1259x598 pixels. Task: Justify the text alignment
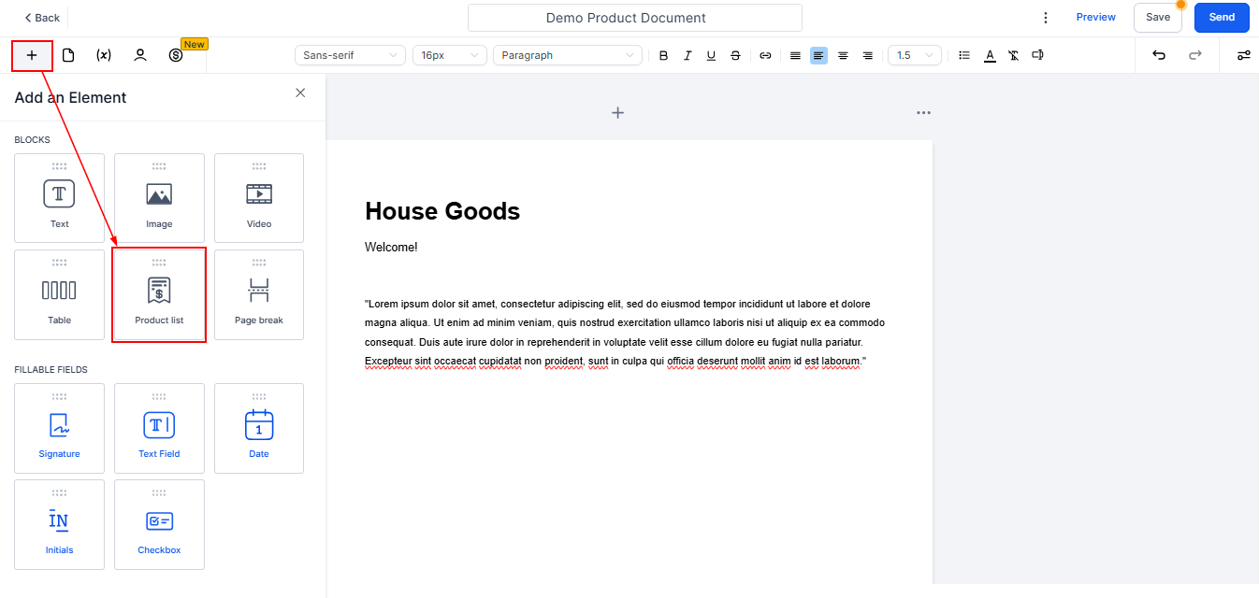795,55
